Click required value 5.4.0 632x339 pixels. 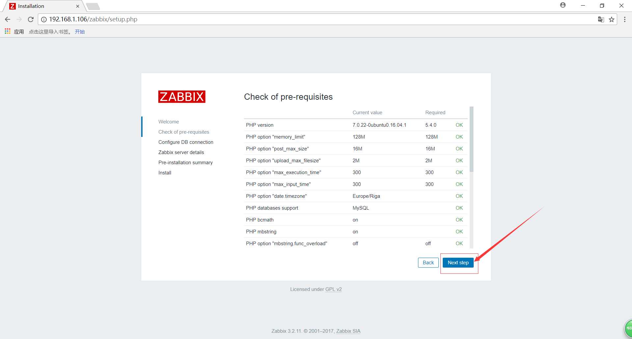tap(431, 125)
